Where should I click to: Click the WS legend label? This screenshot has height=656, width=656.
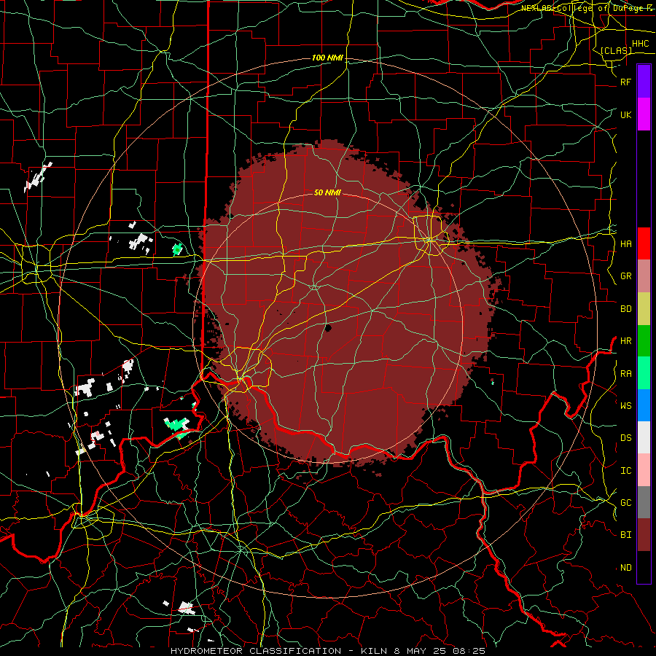point(625,406)
